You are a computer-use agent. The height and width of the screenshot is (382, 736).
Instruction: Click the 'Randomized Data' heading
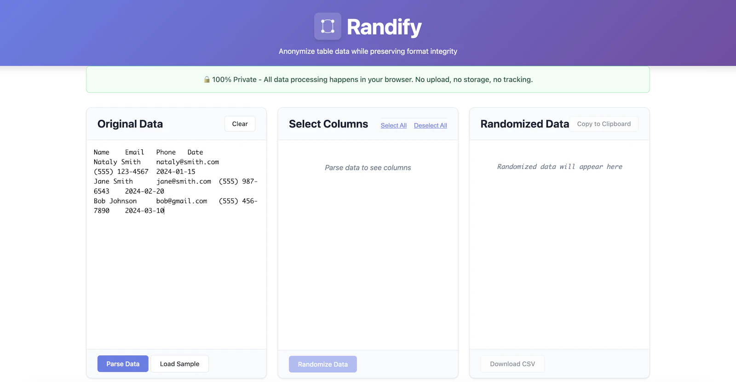525,124
